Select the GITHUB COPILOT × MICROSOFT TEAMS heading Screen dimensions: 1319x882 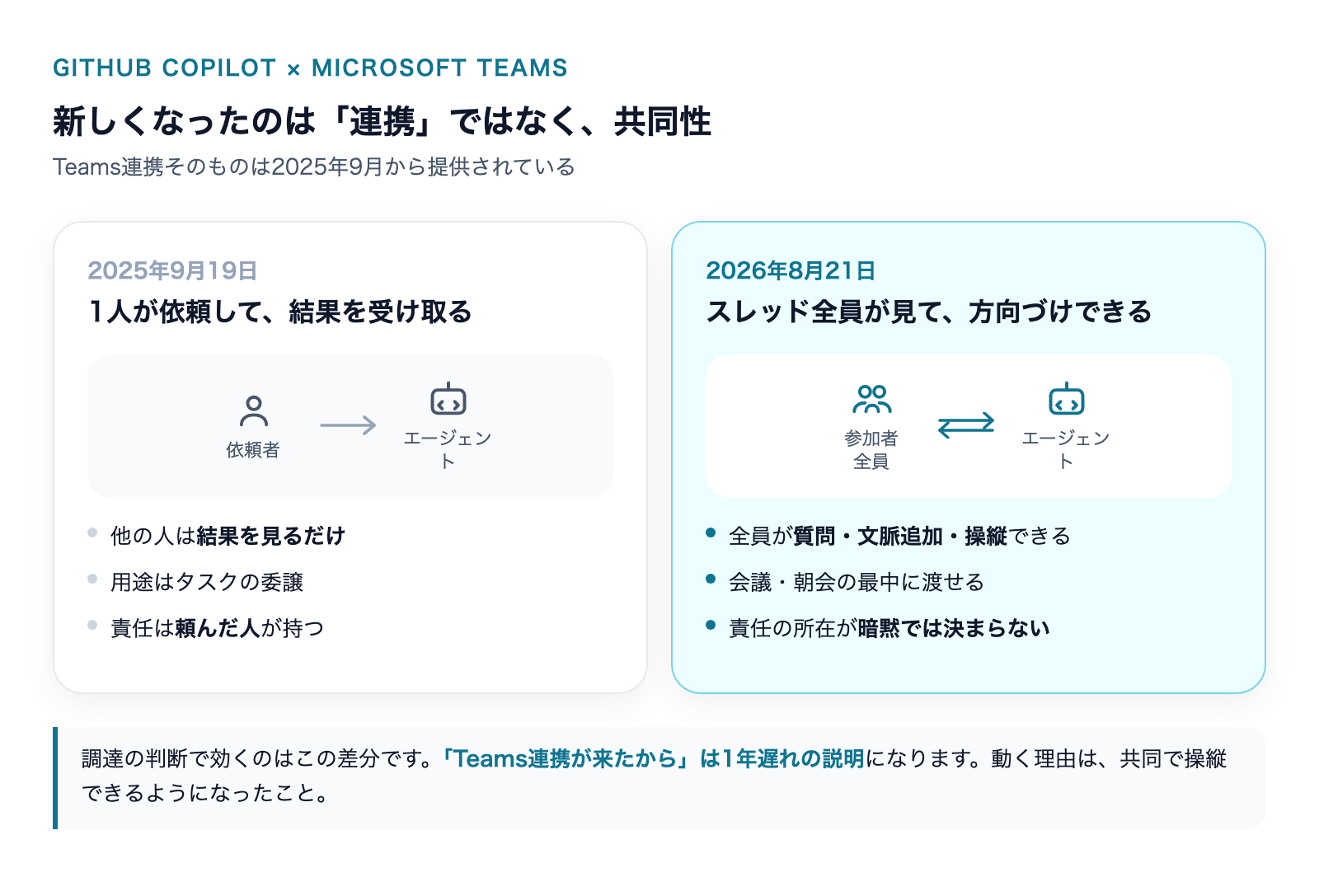[310, 68]
